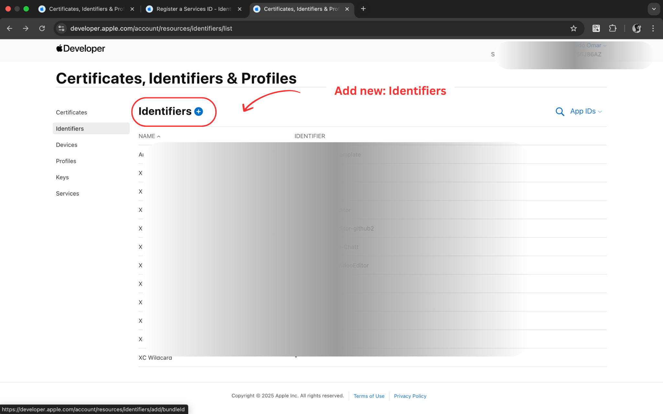Click the site settings icon in address bar
663x414 pixels.
pyautogui.click(x=61, y=28)
